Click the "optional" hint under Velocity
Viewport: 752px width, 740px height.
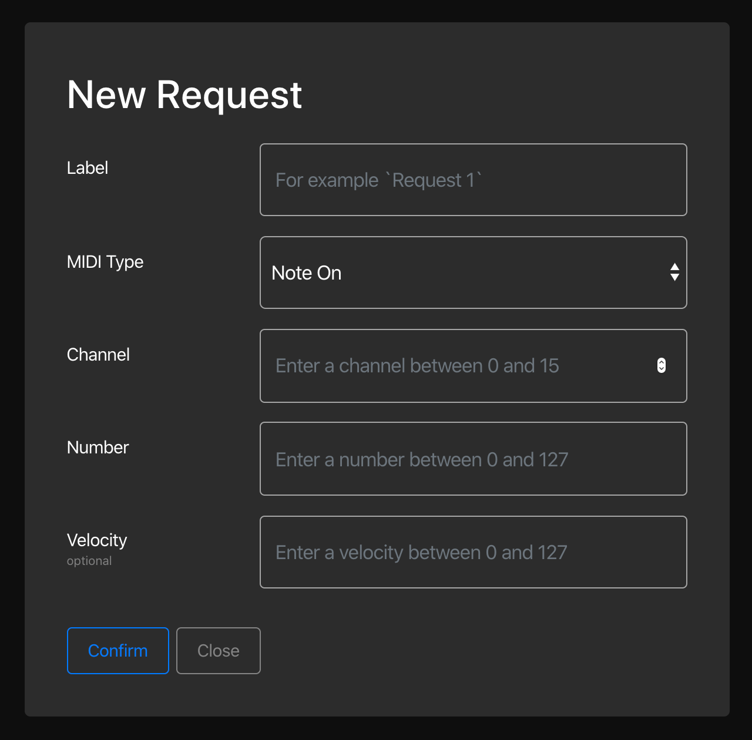click(x=89, y=561)
